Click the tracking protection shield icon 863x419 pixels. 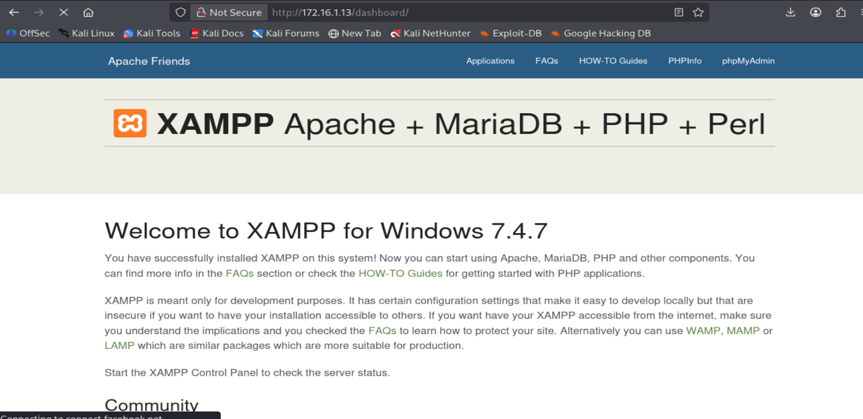click(x=180, y=12)
